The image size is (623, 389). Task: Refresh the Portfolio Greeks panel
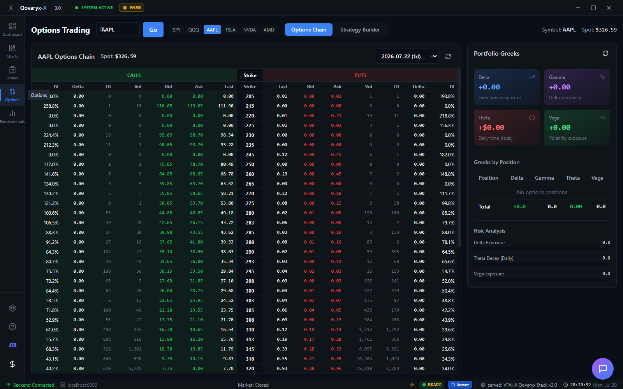pos(605,53)
